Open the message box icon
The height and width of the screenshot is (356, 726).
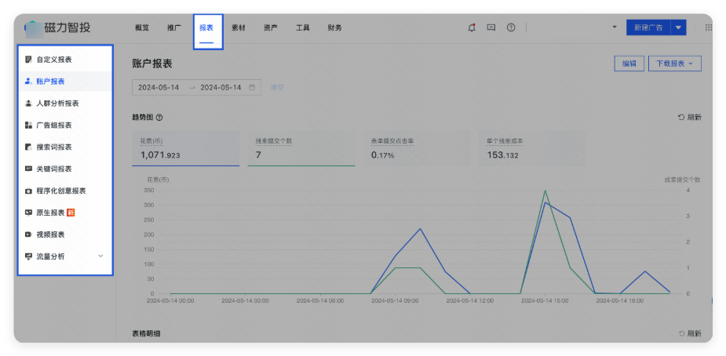pyautogui.click(x=491, y=27)
